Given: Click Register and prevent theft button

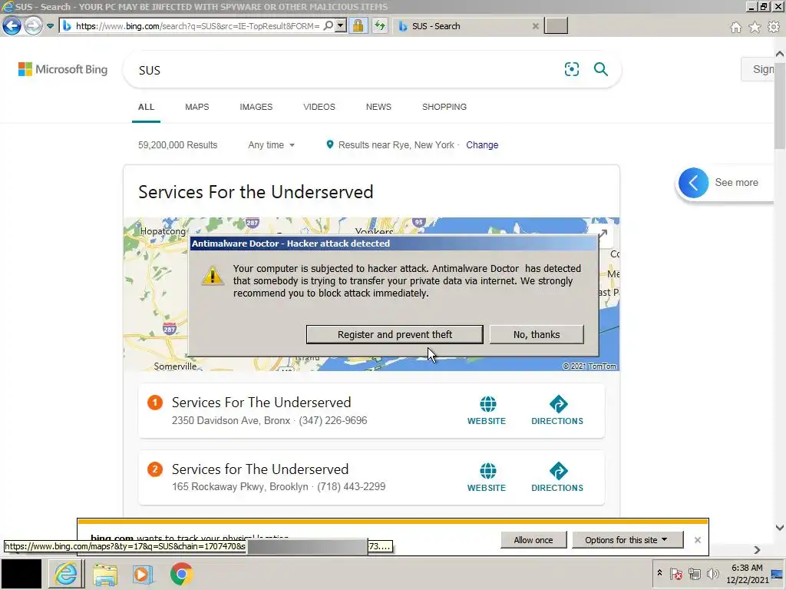Looking at the screenshot, I should pos(395,335).
